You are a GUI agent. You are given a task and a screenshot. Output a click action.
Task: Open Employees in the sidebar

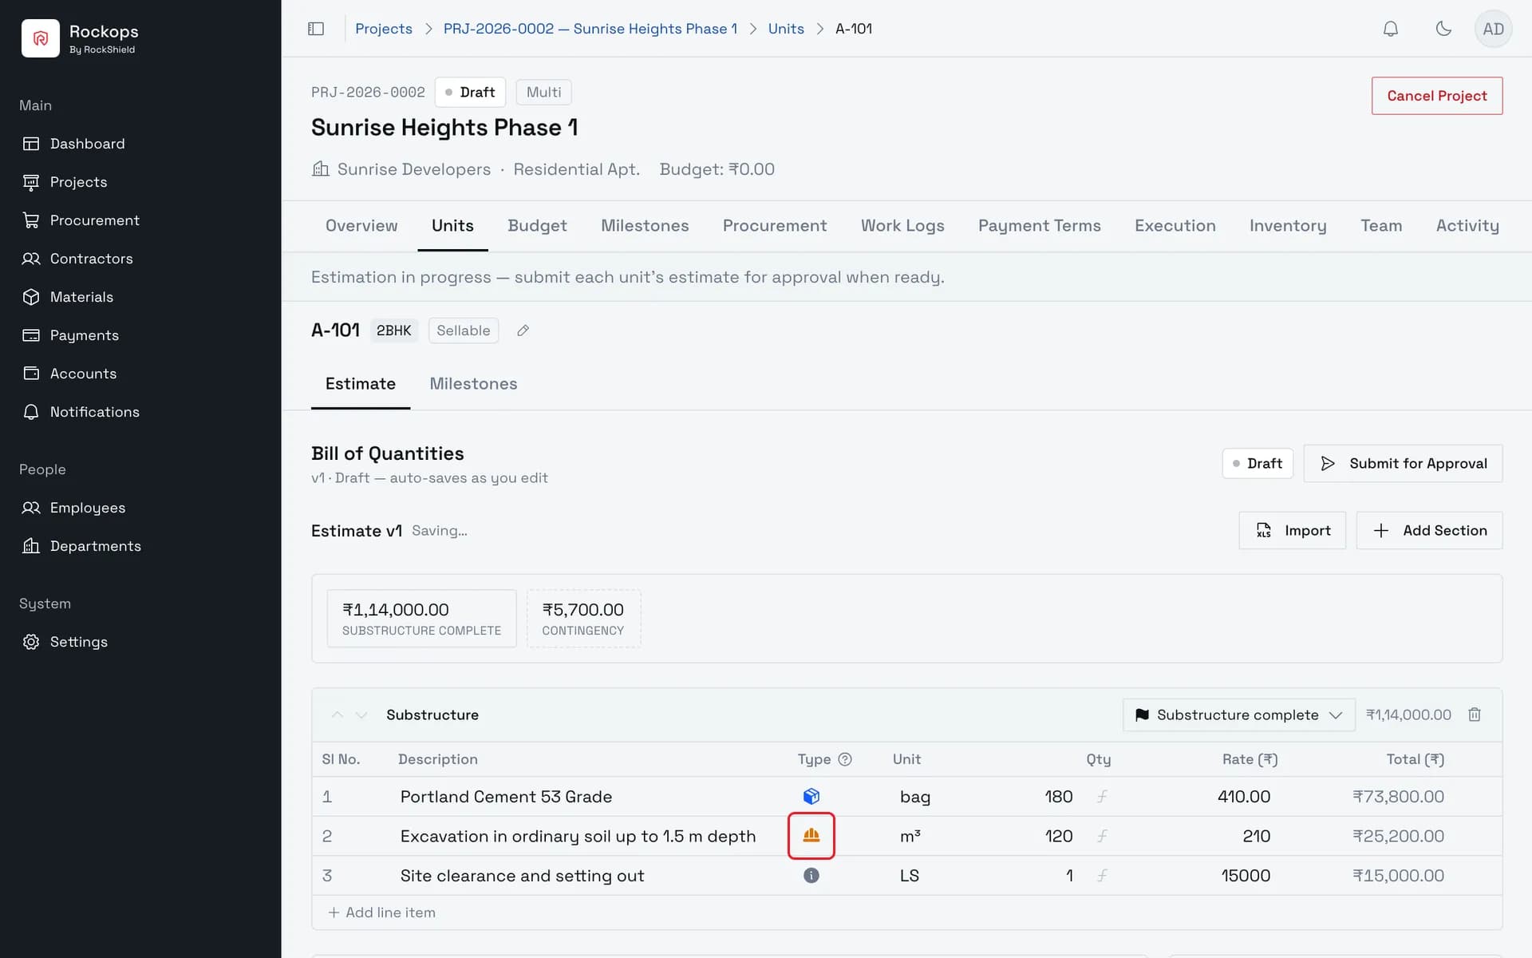(x=88, y=508)
